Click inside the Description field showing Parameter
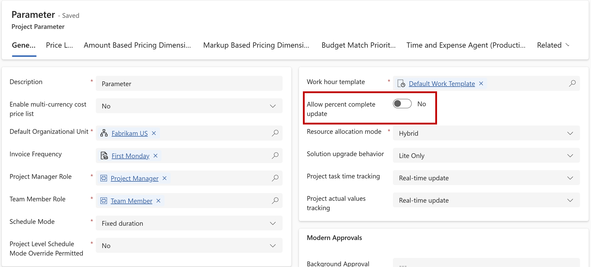 (189, 83)
